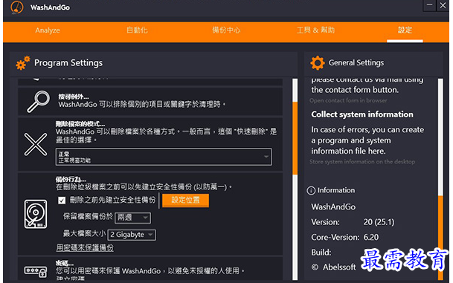Open the 備份中心 tab
Screen dimensions: 453x283
tap(226, 30)
